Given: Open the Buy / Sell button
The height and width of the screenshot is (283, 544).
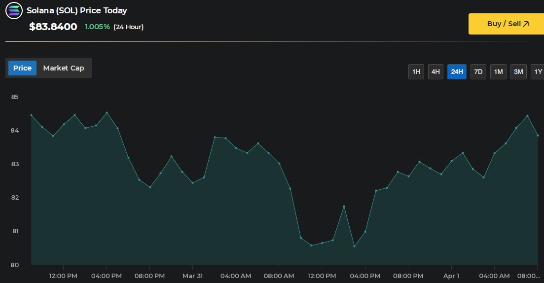Looking at the screenshot, I should pyautogui.click(x=506, y=24).
